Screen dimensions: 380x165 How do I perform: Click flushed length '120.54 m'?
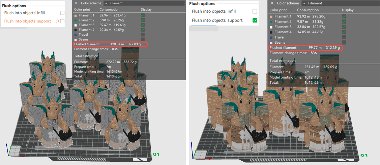tap(117, 44)
